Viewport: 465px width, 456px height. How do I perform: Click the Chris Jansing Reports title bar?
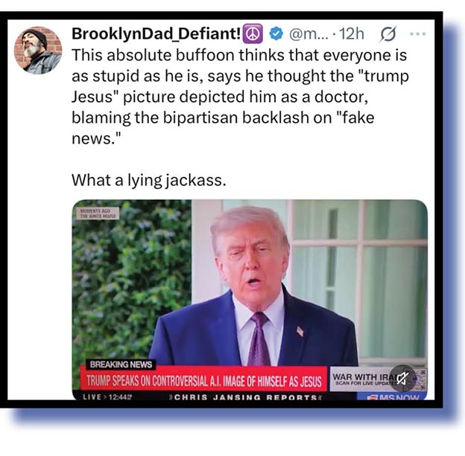(x=245, y=397)
